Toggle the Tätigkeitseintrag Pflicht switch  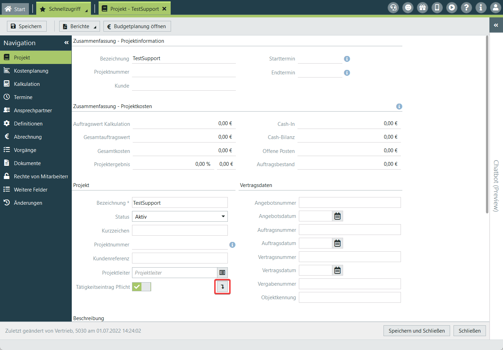pos(141,287)
